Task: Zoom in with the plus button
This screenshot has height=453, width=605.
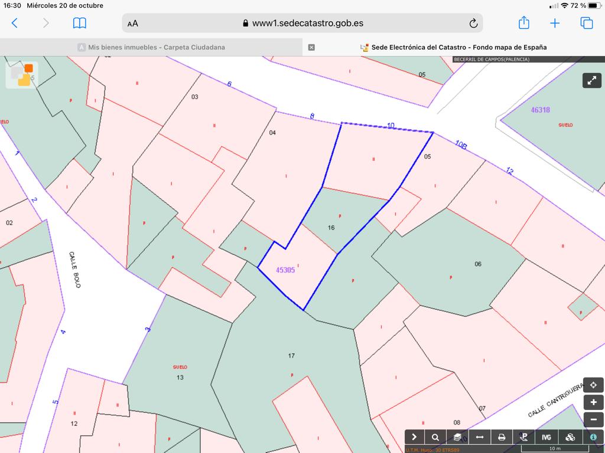Action: (593, 402)
